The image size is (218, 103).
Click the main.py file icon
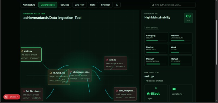click(x=22, y=51)
